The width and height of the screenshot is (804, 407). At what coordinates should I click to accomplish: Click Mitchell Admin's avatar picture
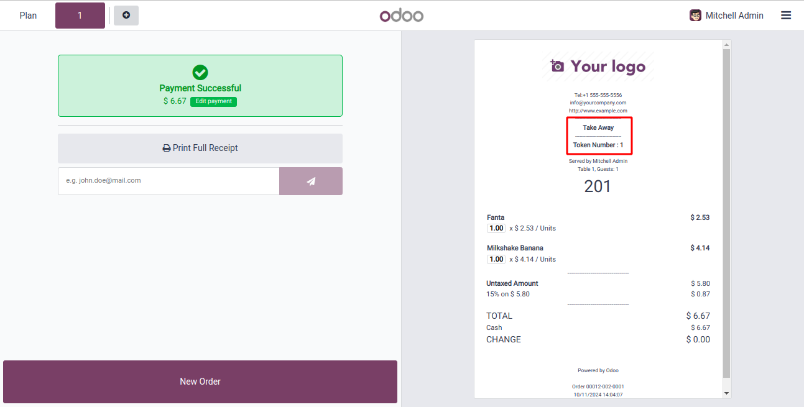point(696,16)
